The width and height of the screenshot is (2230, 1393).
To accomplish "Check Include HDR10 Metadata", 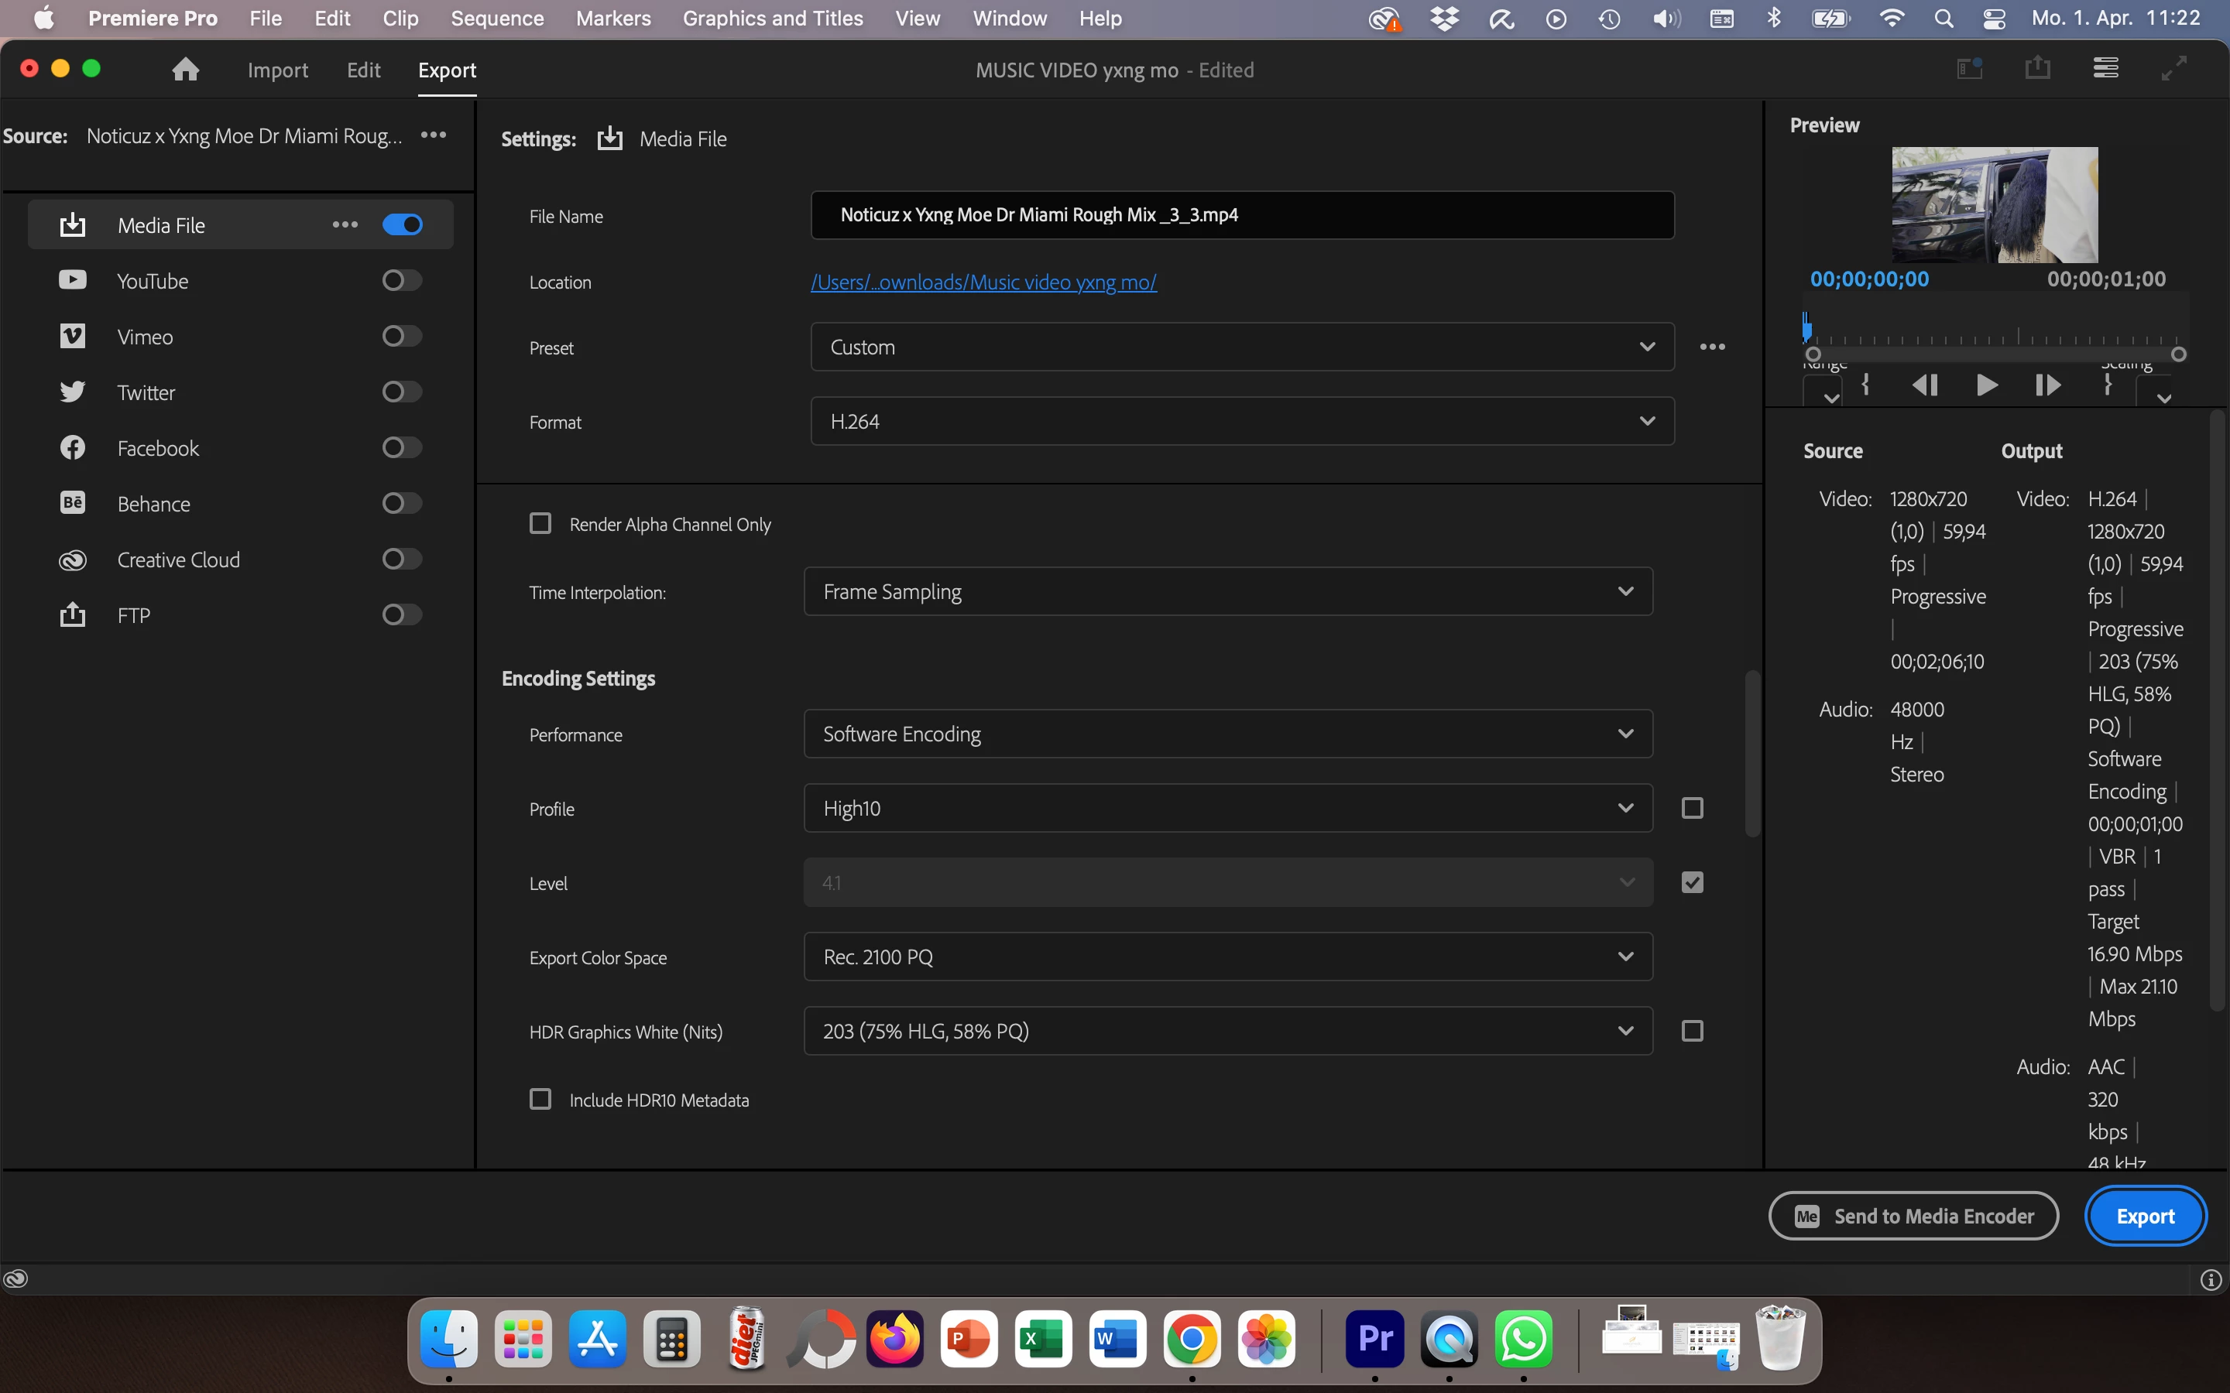I will tap(541, 1099).
